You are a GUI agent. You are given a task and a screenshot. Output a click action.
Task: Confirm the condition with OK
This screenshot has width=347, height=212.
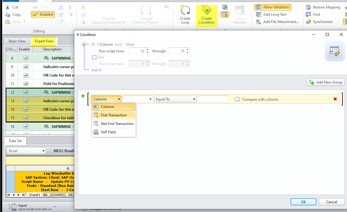[303, 202]
